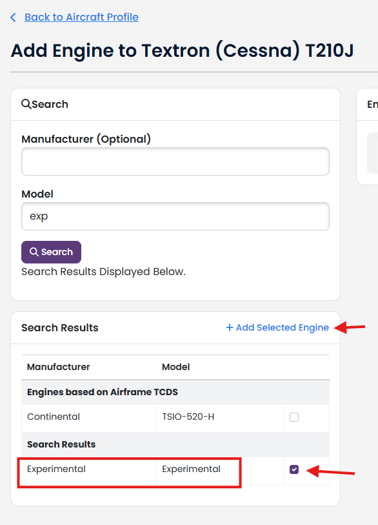Tick the checkbox for Continental TSIO-520-H
Image resolution: width=378 pixels, height=525 pixels.
[x=294, y=417]
